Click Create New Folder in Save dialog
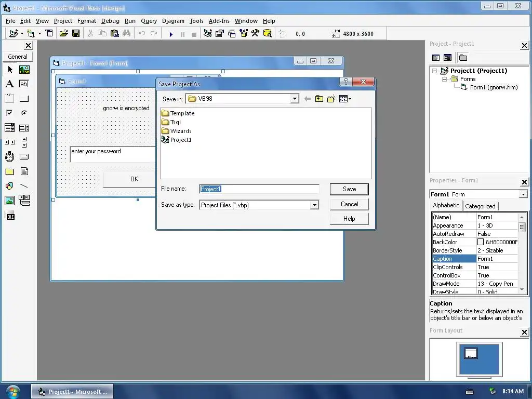Viewport: 532px width, 399px height. (331, 99)
